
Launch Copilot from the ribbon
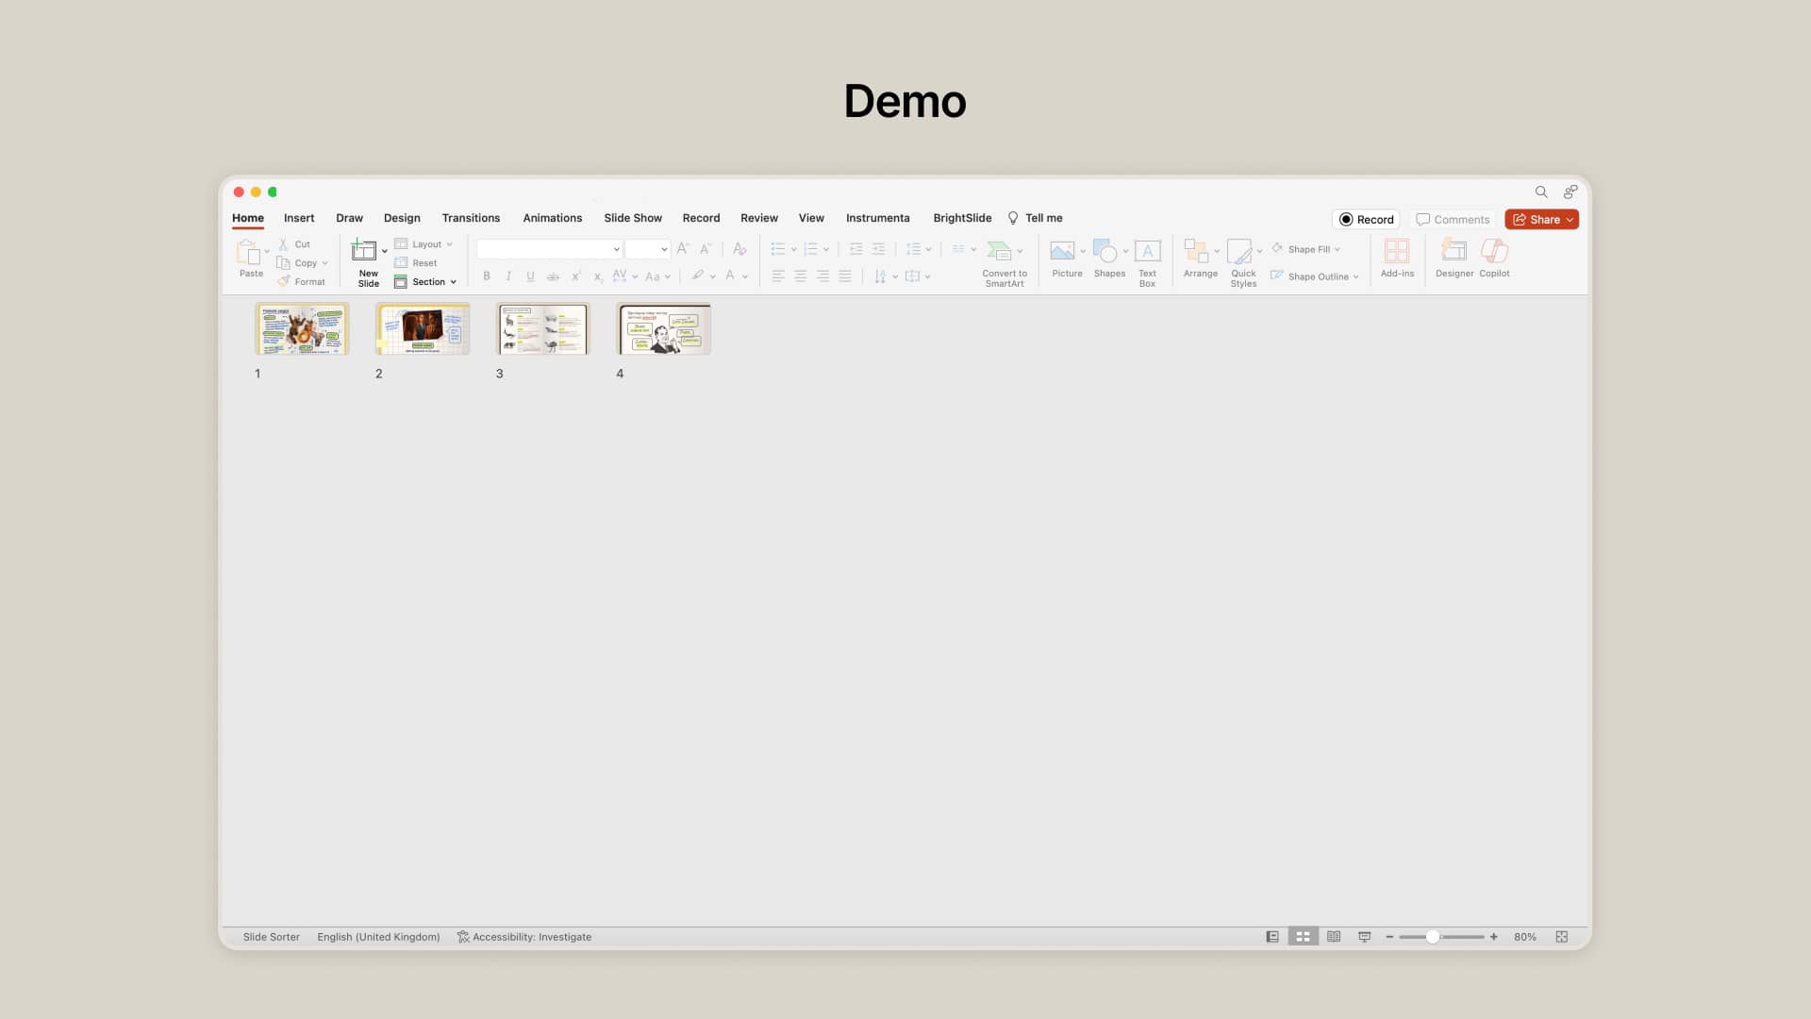1494,251
